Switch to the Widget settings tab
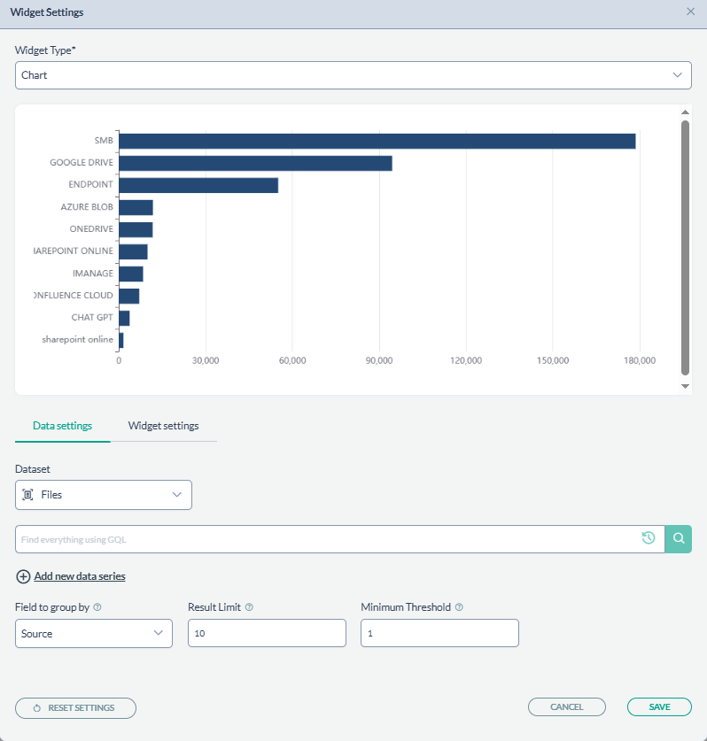The height and width of the screenshot is (741, 707). click(x=163, y=426)
